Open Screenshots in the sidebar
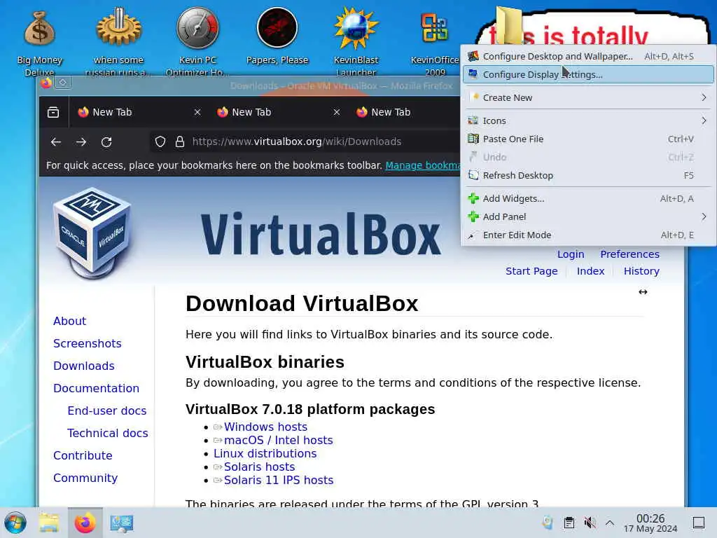Viewport: 717px width, 538px height. click(x=88, y=343)
